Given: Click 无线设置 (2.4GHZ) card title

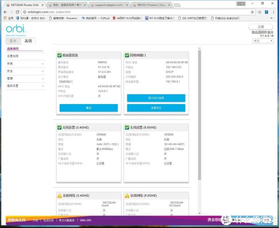Looking at the screenshot, I should pyautogui.click(x=75, y=127).
